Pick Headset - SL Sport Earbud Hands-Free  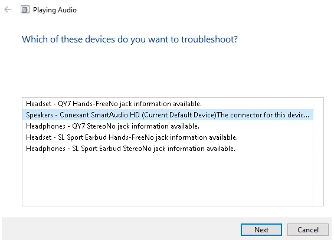pos(168,137)
